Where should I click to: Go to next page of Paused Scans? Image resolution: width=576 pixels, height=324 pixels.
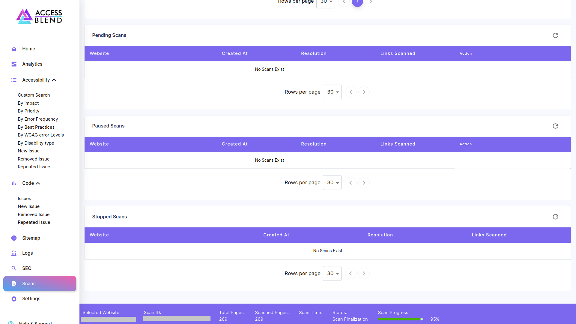click(364, 183)
